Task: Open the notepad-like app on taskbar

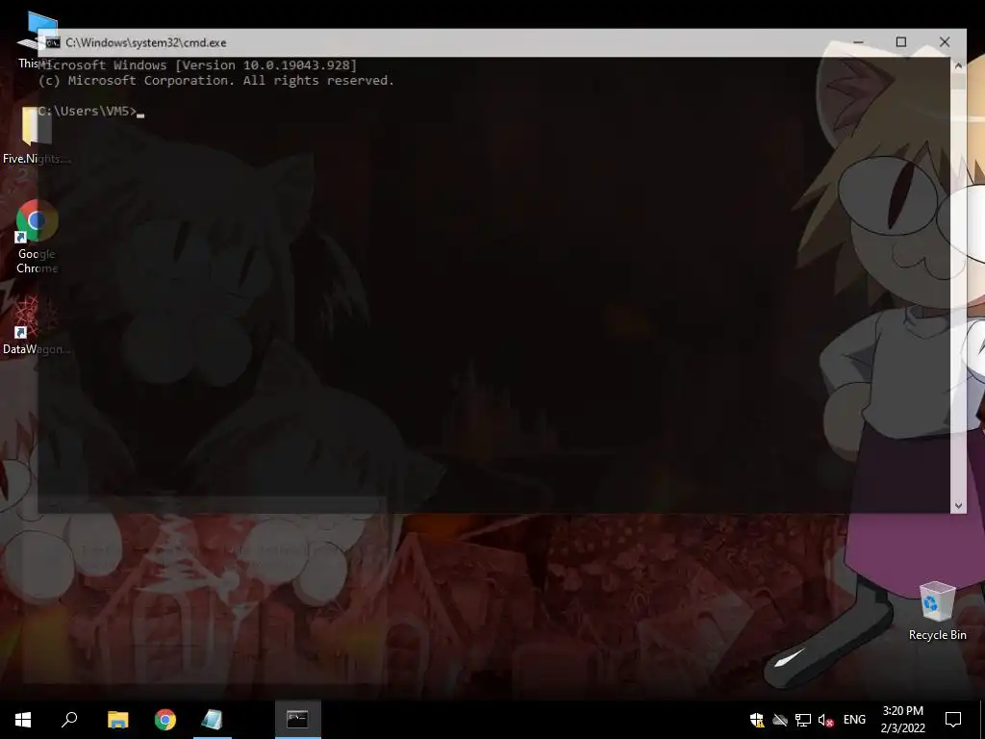Action: pyautogui.click(x=212, y=720)
